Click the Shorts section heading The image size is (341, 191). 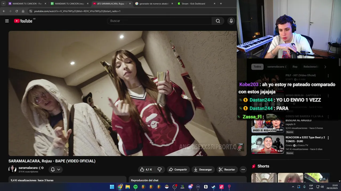tap(263, 166)
